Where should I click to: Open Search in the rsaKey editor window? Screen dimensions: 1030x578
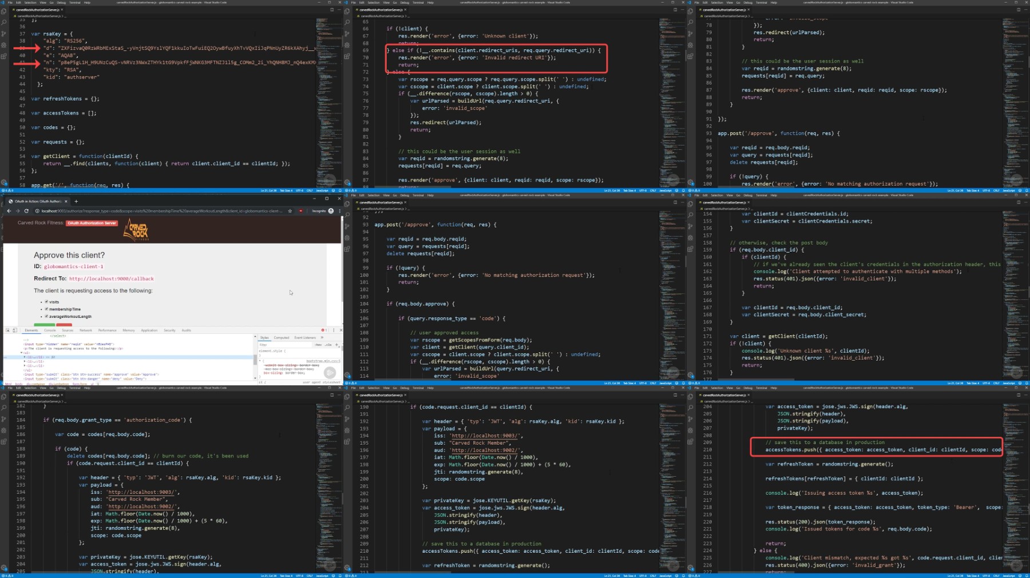(4, 22)
